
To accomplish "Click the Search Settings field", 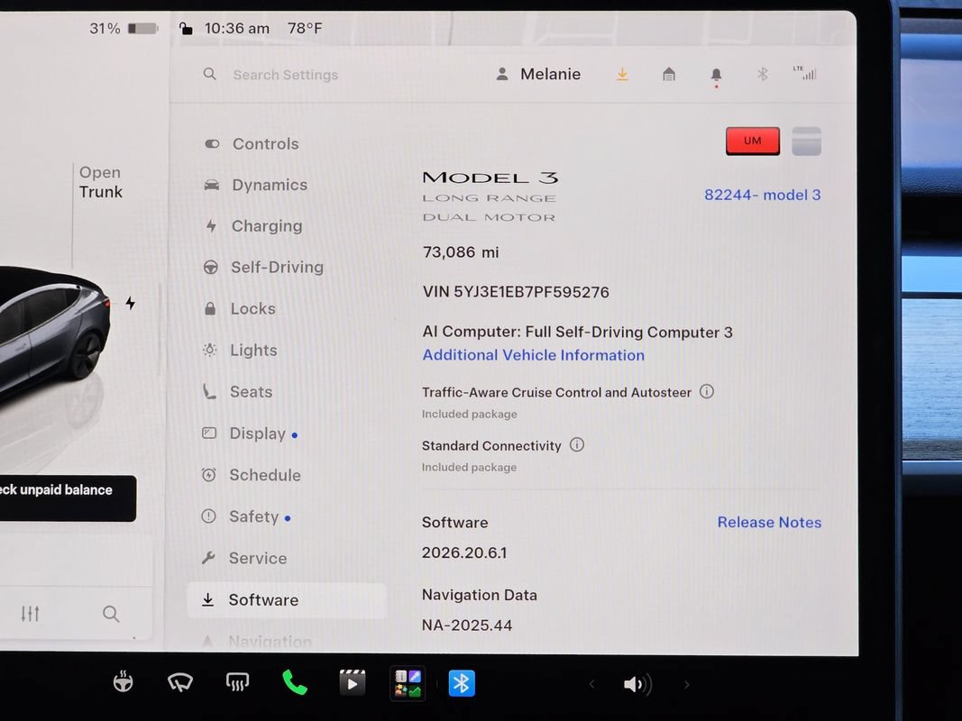I will click(286, 75).
